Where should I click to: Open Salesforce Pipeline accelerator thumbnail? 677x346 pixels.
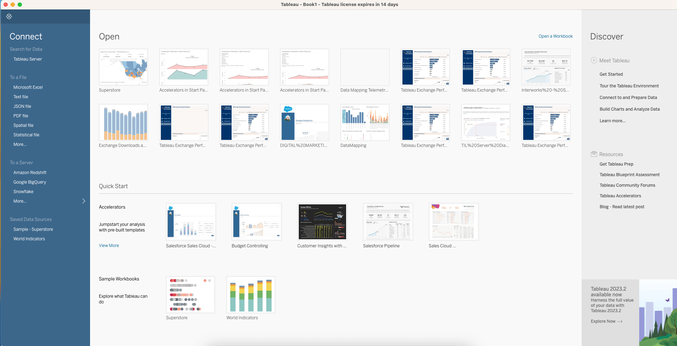388,222
